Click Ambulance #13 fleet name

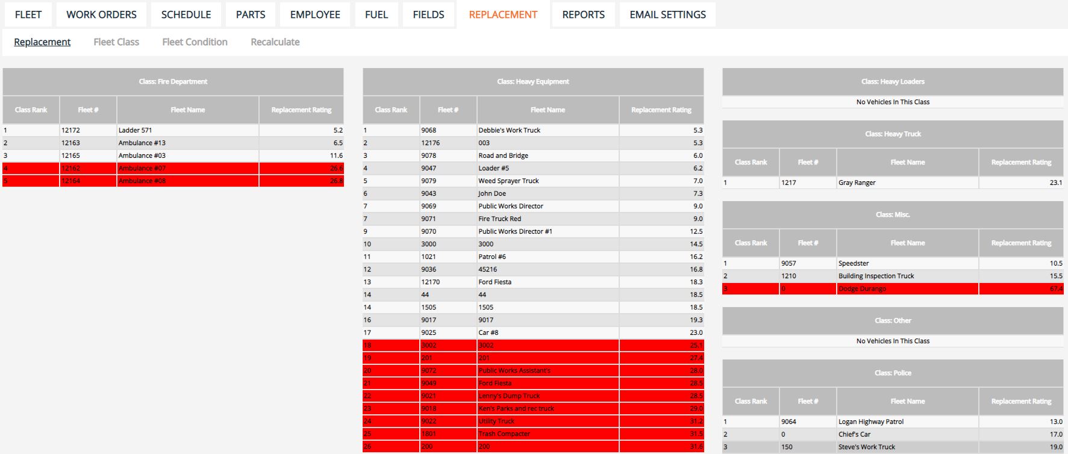[x=142, y=143]
